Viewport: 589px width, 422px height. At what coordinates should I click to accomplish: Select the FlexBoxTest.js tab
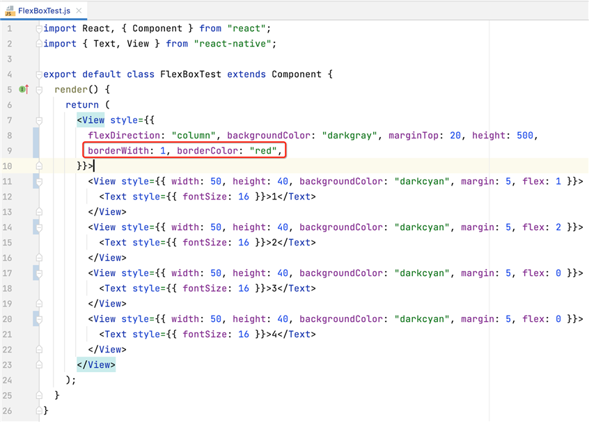(43, 10)
